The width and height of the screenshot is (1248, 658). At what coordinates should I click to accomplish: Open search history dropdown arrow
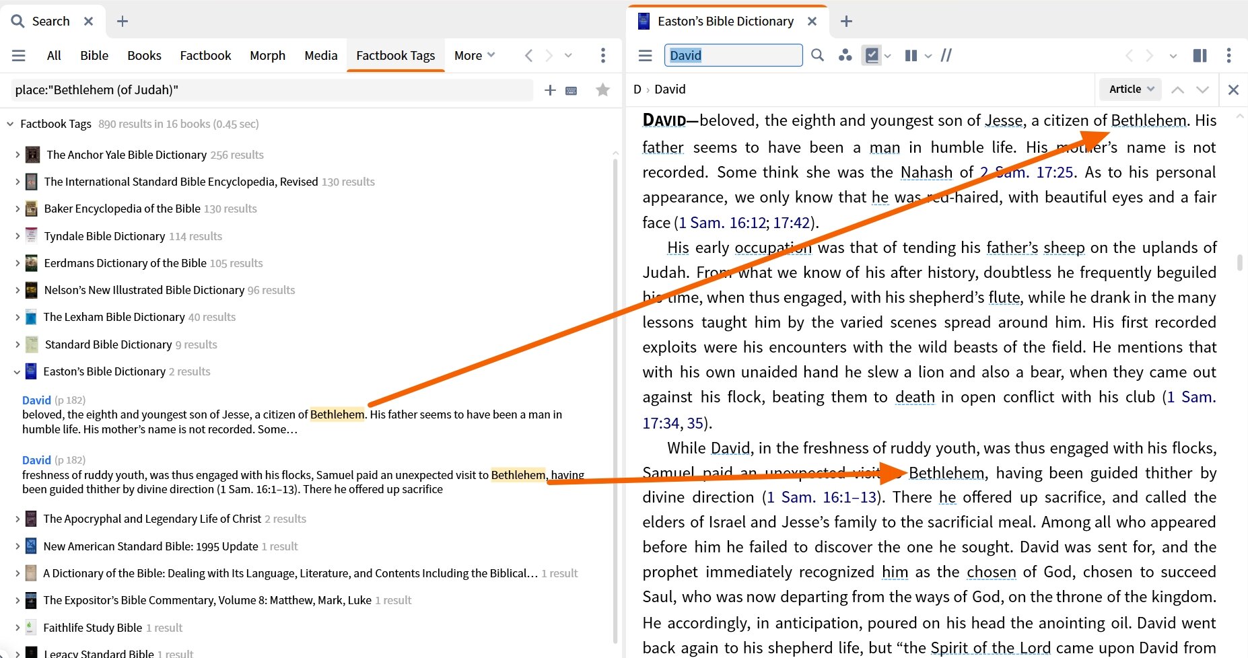568,56
